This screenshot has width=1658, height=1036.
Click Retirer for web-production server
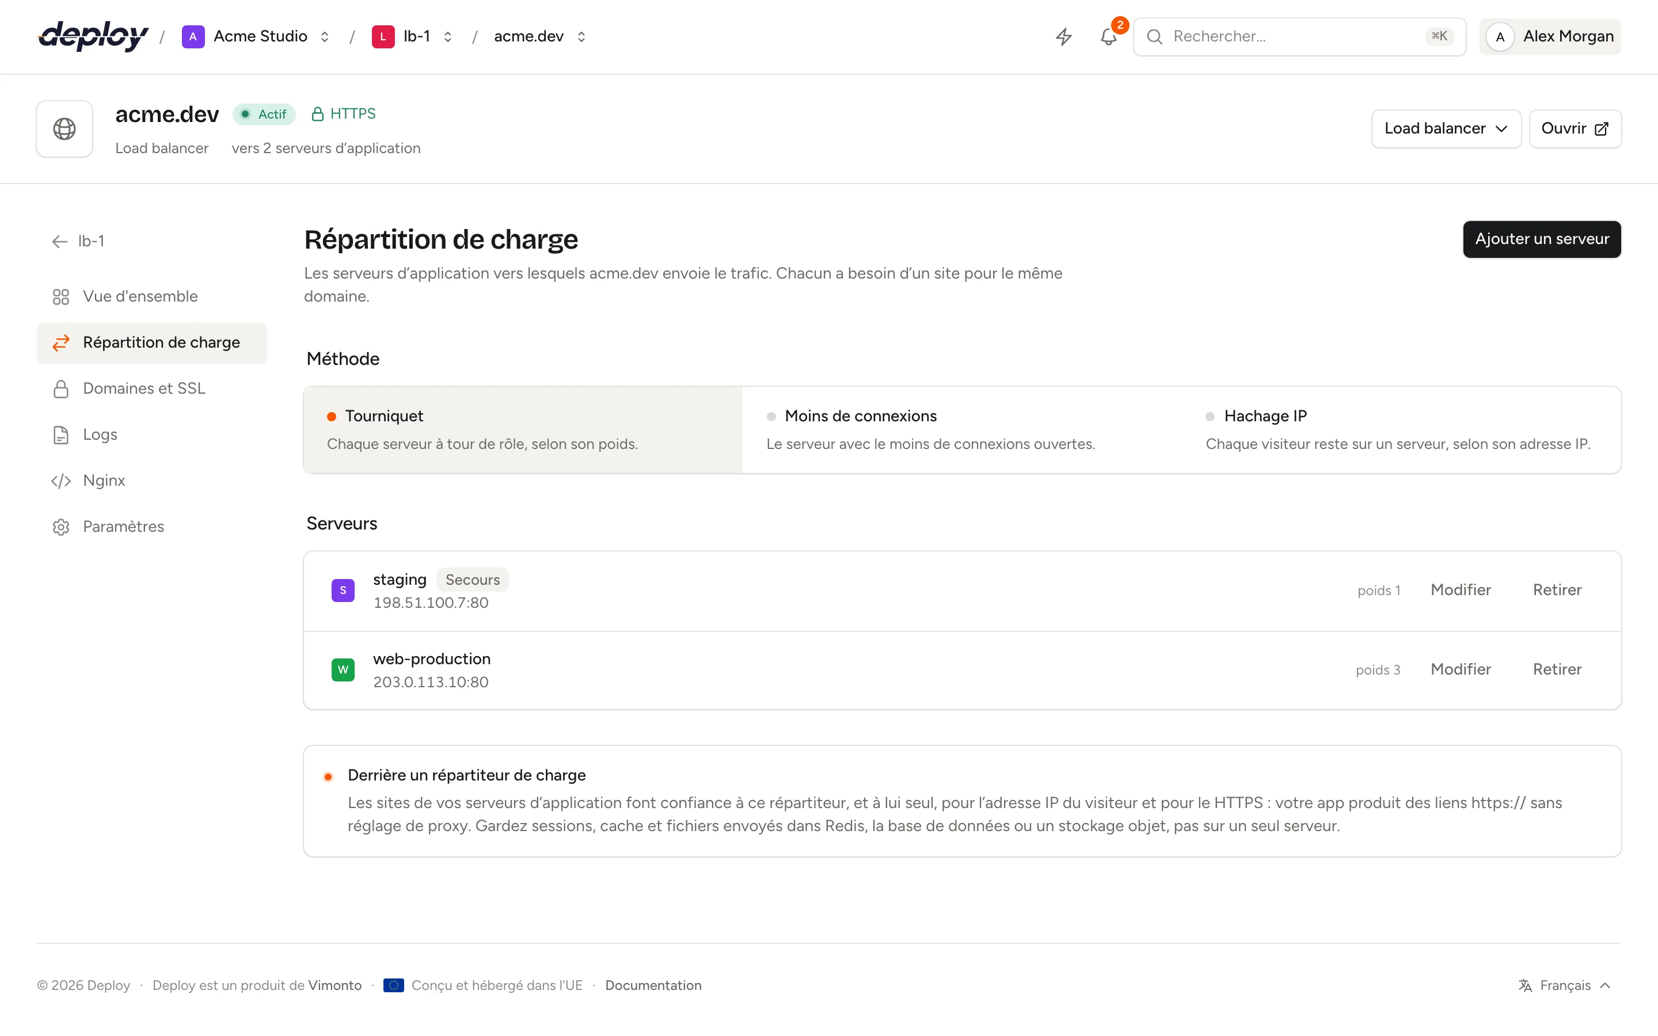(x=1557, y=669)
